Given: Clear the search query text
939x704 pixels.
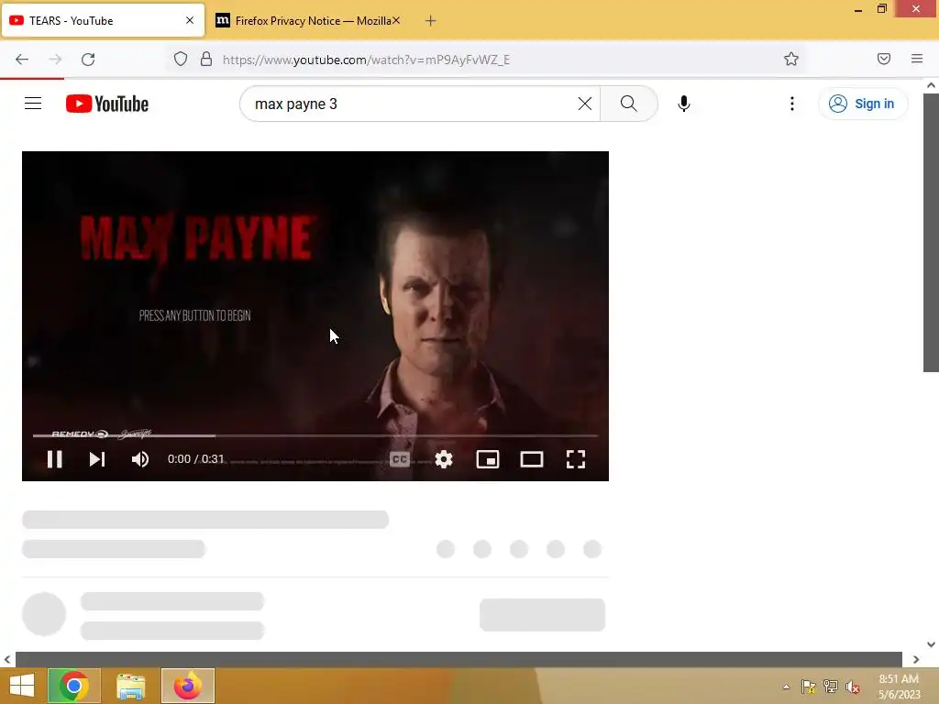Looking at the screenshot, I should coord(585,104).
